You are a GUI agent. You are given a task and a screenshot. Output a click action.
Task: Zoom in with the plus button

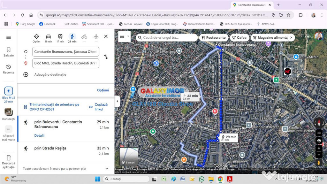319,148
